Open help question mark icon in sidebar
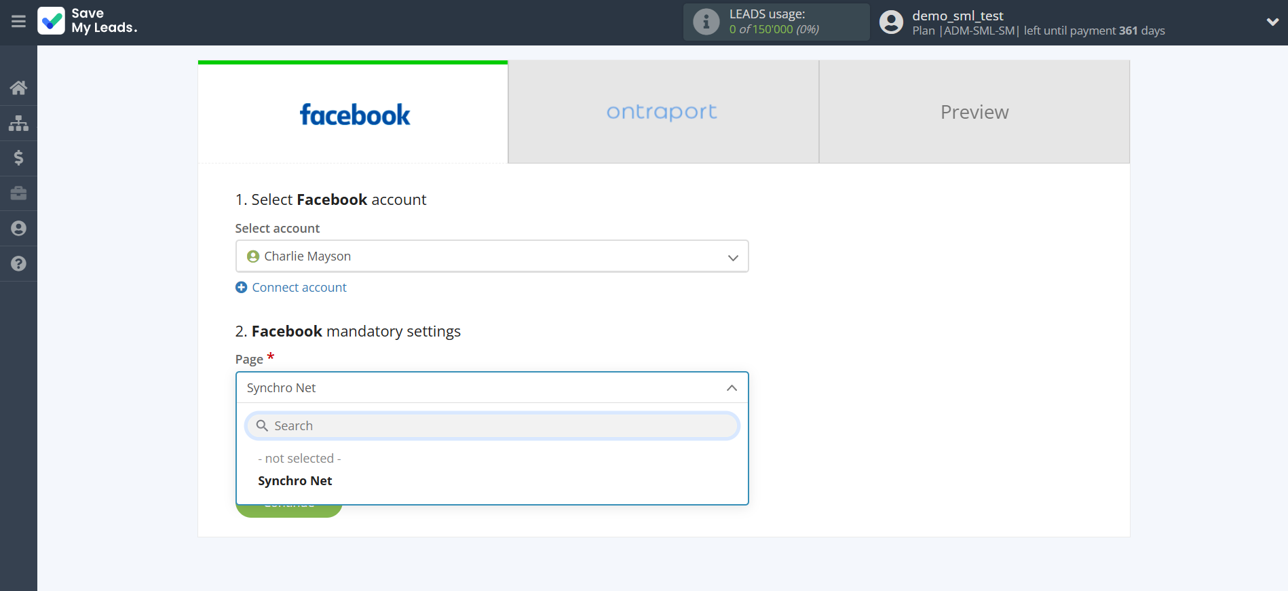 (18, 264)
